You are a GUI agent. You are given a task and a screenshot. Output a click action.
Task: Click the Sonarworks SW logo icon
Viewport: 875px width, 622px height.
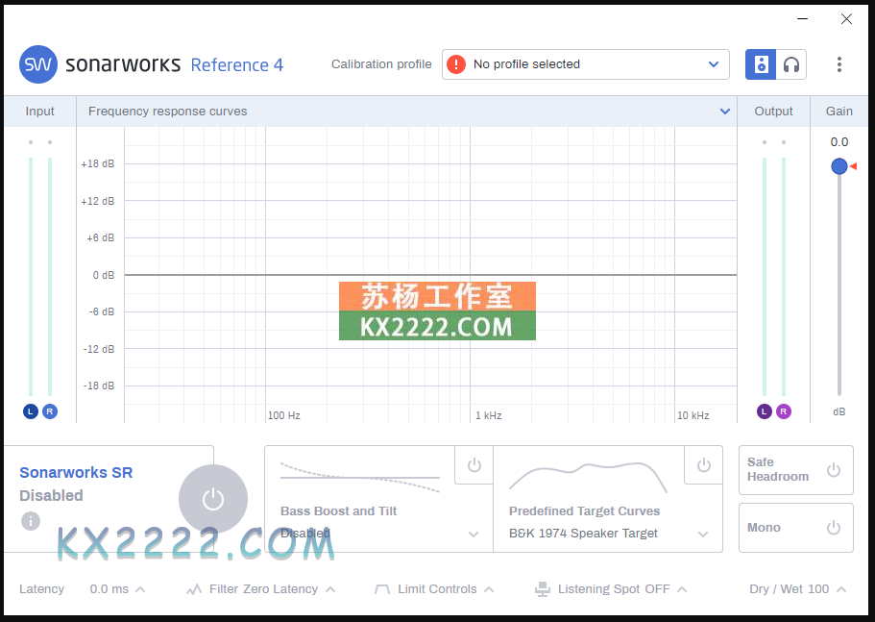click(x=38, y=64)
